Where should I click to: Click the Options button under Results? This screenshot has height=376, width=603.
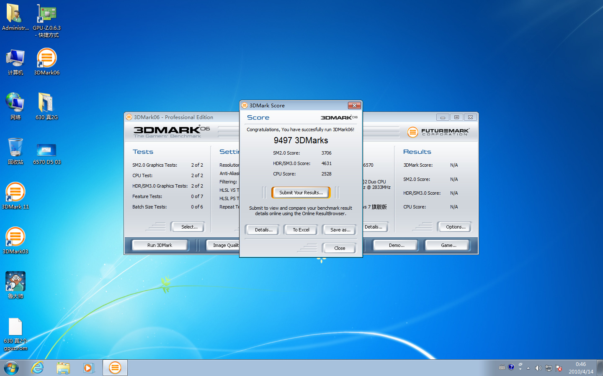(455, 227)
